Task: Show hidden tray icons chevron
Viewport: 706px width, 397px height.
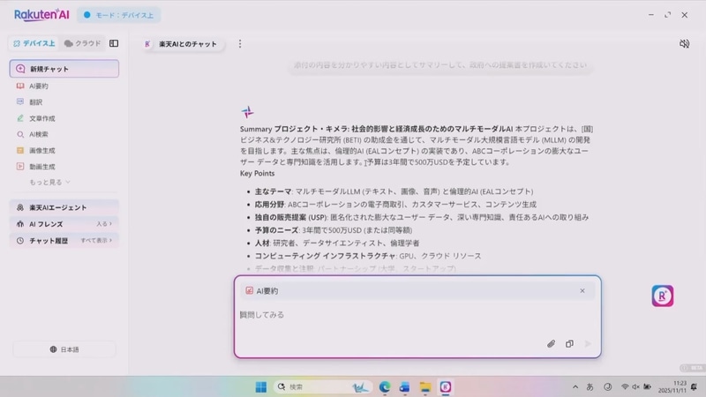Action: click(x=575, y=386)
